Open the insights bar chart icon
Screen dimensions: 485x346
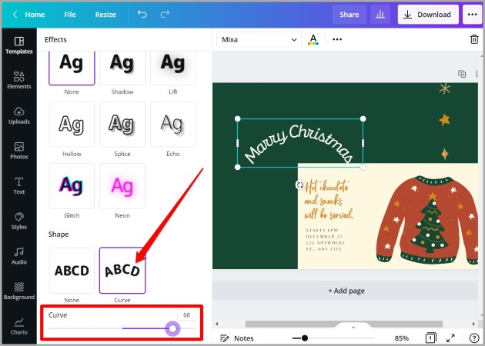click(380, 14)
